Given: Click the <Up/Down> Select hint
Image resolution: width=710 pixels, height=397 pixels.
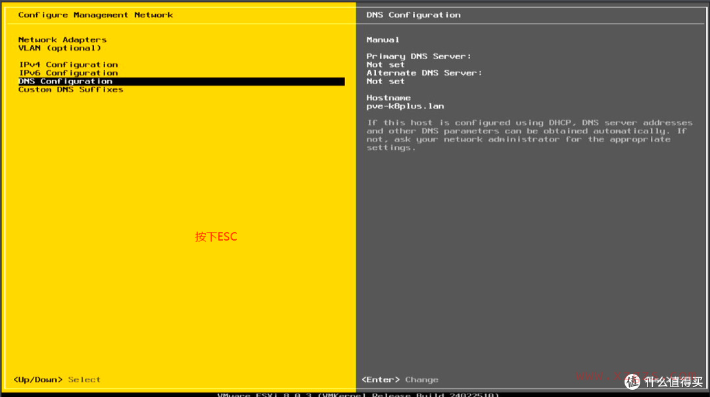Looking at the screenshot, I should click(56, 379).
